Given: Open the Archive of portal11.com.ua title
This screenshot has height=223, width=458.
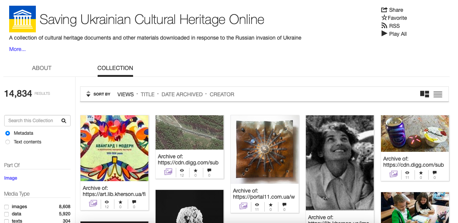Looking at the screenshot, I should 264,194.
